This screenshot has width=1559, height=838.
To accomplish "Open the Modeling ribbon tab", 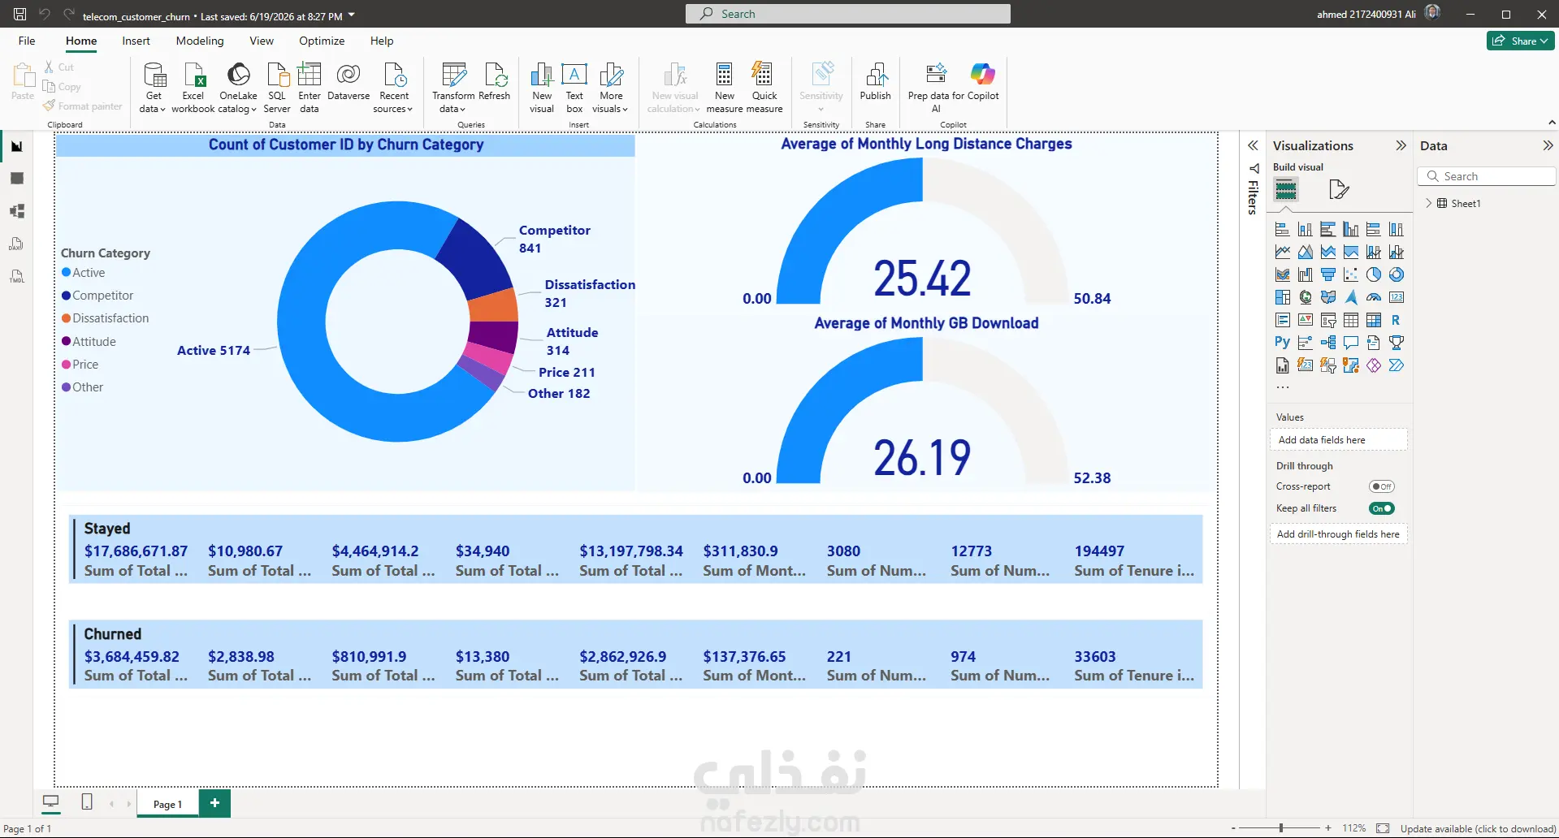I will tap(199, 41).
